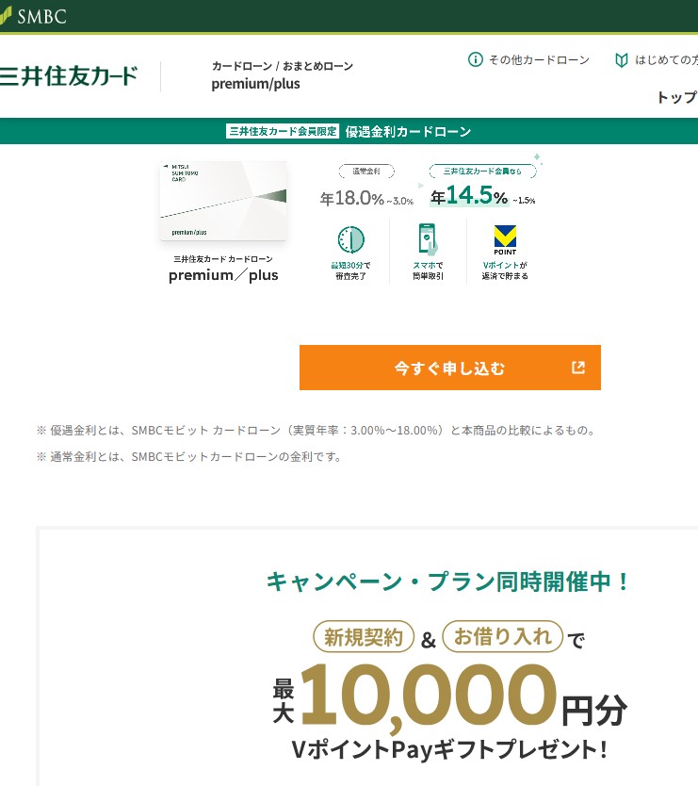Open その他カードローン link

tap(539, 60)
